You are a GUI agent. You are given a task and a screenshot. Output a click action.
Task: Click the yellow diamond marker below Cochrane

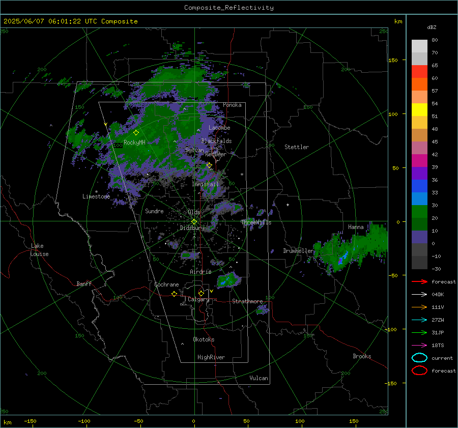pos(174,294)
